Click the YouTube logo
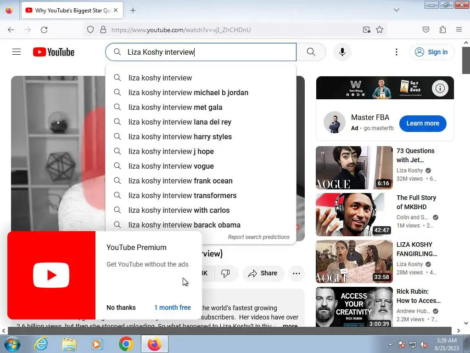470x353 pixels. click(54, 52)
